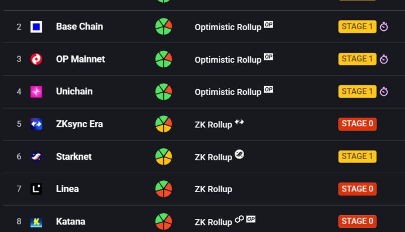Click the Unichain pink logo icon
Image resolution: width=405 pixels, height=232 pixels.
36,92
